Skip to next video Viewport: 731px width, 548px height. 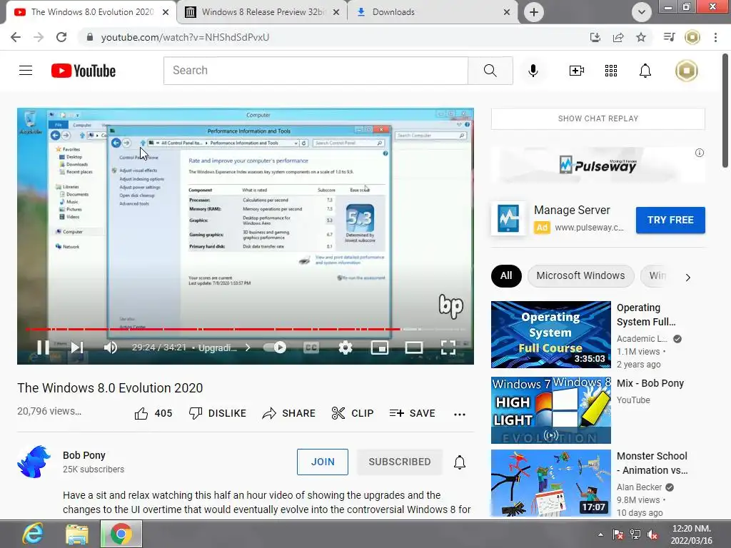coord(77,347)
